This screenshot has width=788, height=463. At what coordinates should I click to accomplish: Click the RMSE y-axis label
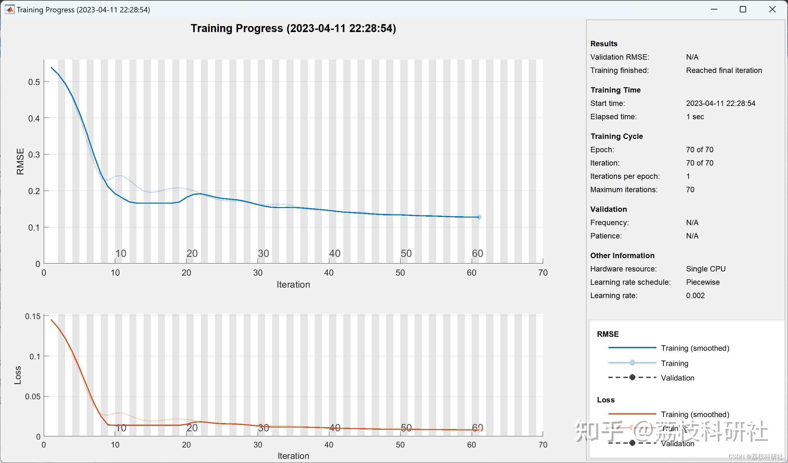pos(20,161)
